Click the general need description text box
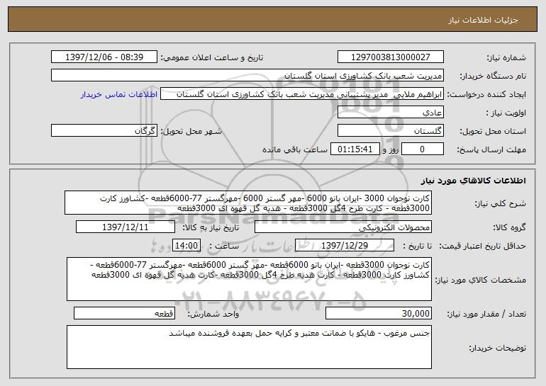This screenshot has height=386, width=546. click(x=248, y=203)
